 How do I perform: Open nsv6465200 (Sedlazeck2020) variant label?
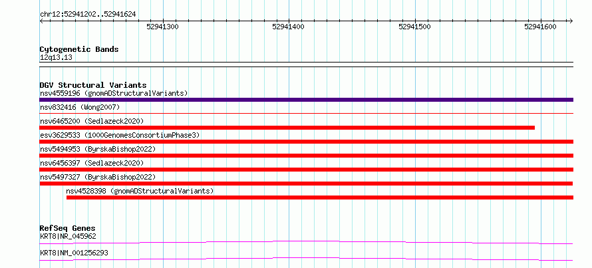[92, 121]
